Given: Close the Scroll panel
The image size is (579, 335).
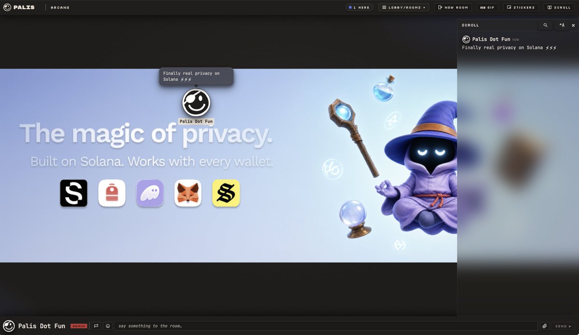Looking at the screenshot, I should tap(573, 25).
